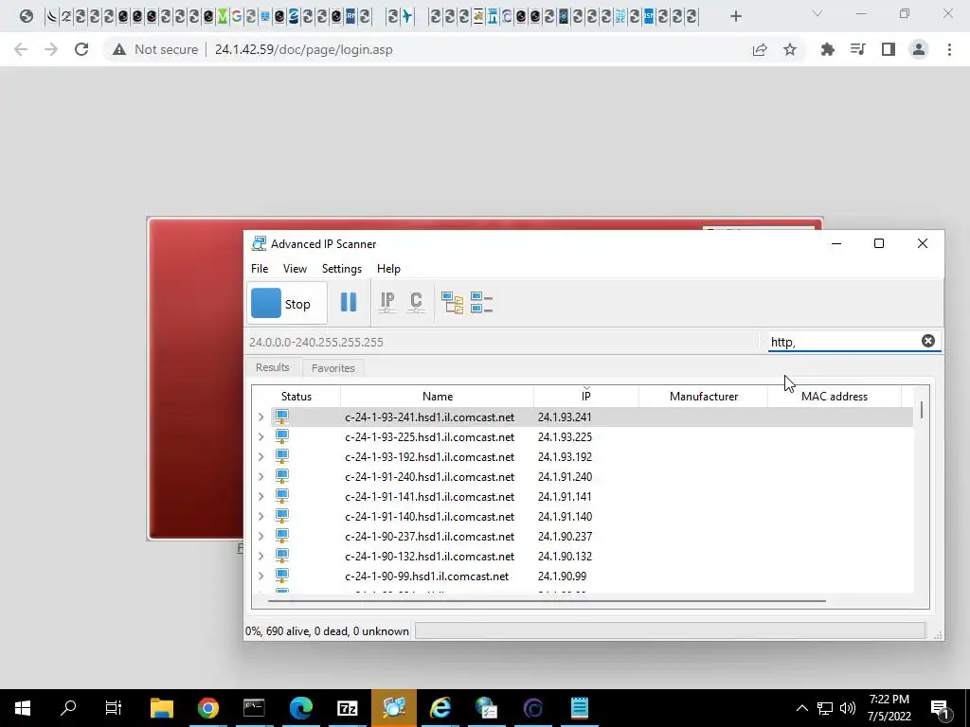Open Chrome profile avatar
Screen dimensions: 970x727
919,49
